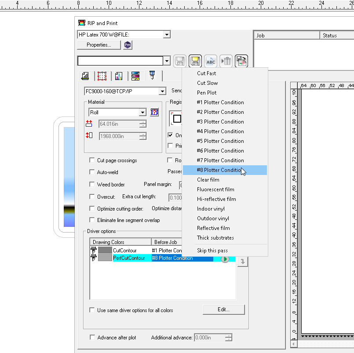
Task: Check Use same driver options for all colors
Action: pyautogui.click(x=92, y=310)
